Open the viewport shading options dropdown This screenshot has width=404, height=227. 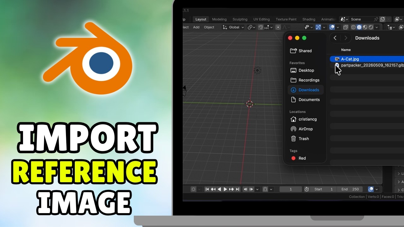377,27
